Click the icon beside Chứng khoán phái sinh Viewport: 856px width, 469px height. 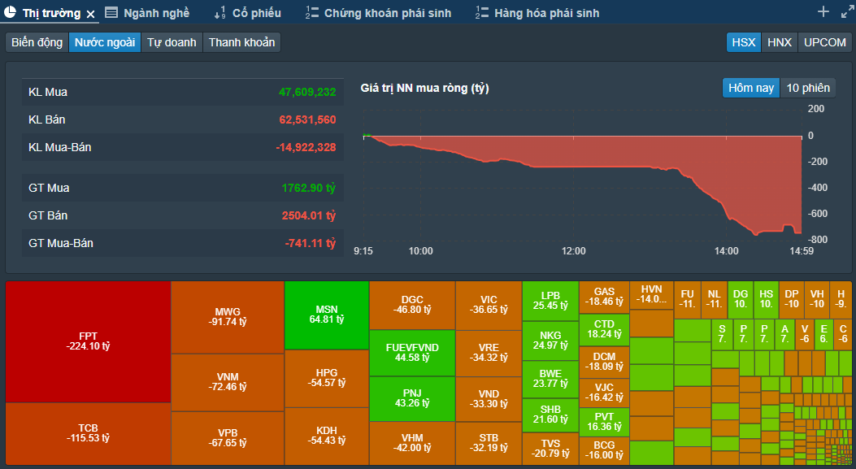click(x=311, y=13)
